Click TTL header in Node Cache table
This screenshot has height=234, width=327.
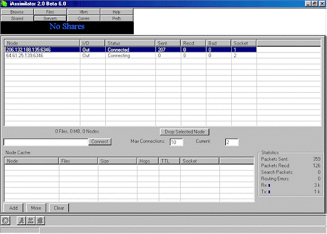169,161
